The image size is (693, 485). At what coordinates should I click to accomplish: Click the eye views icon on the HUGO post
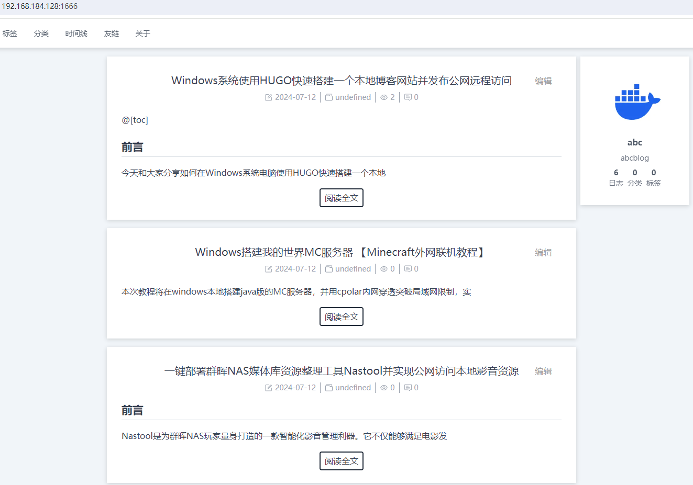(384, 97)
